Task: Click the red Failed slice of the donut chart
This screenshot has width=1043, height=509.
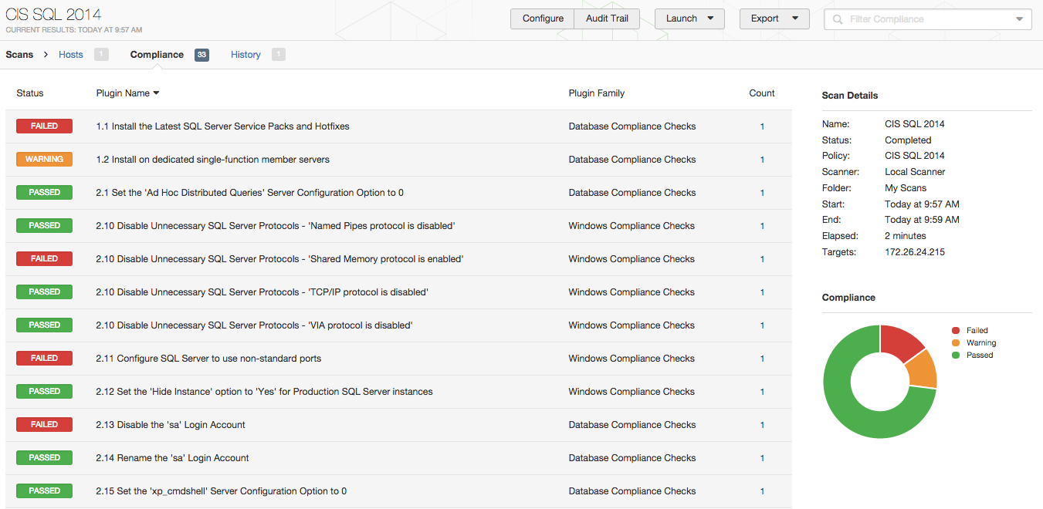Action: point(900,344)
